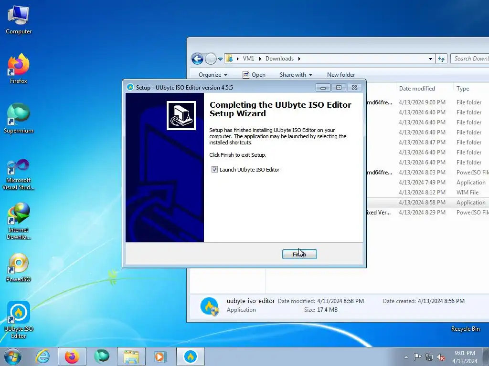
Task: Select the 4/13/2024 9:00 PM File folder row
Action: tap(427, 102)
